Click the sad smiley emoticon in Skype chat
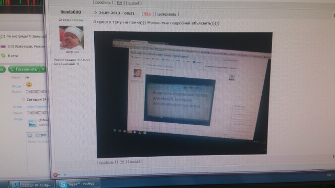The height and width of the screenshot is (188, 335). pos(29,85)
